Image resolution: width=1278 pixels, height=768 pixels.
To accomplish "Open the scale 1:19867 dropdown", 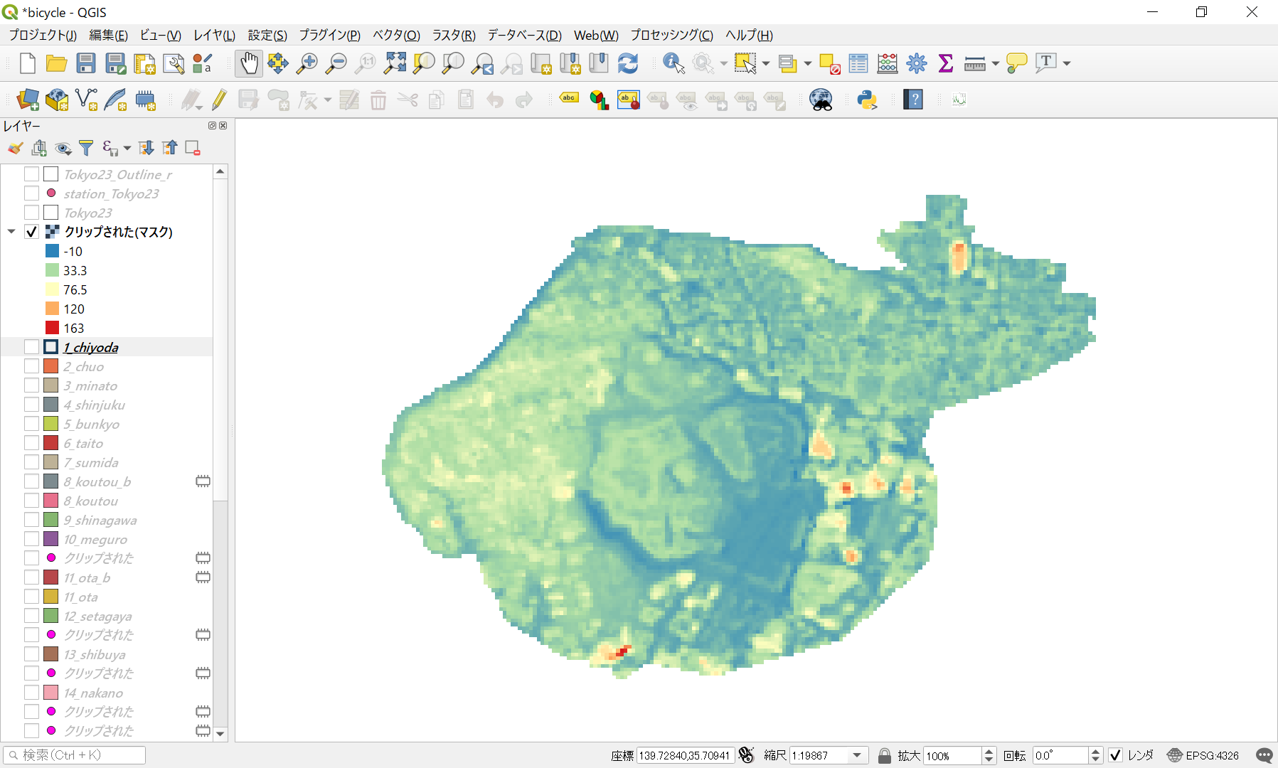I will point(857,755).
